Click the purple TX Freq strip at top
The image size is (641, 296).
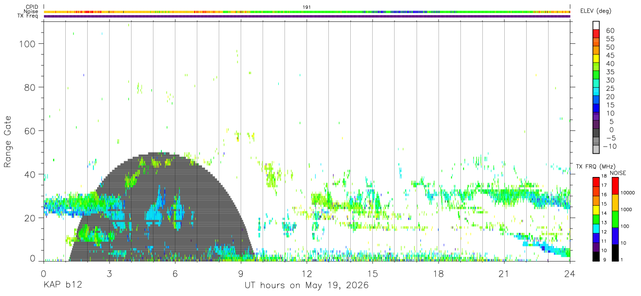point(307,16)
